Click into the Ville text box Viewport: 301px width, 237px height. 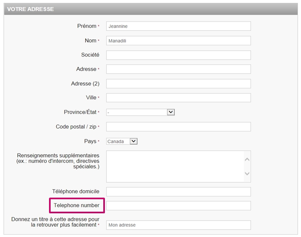(x=178, y=98)
